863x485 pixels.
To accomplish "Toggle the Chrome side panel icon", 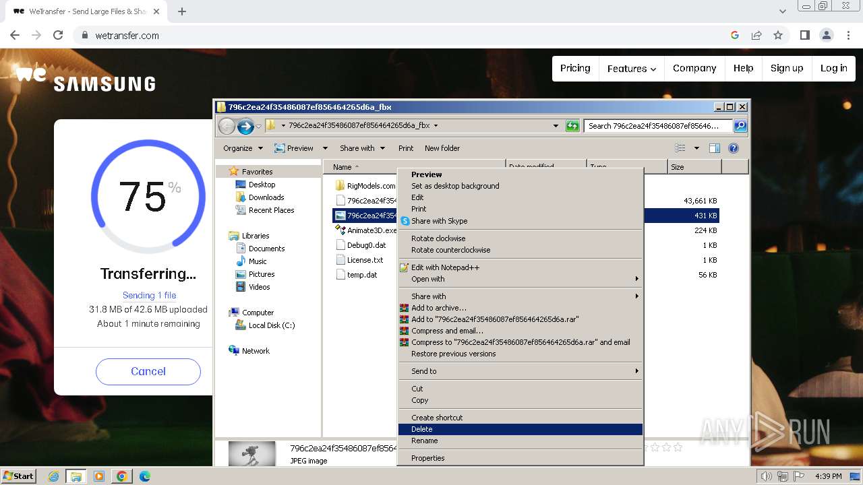I will click(x=804, y=35).
